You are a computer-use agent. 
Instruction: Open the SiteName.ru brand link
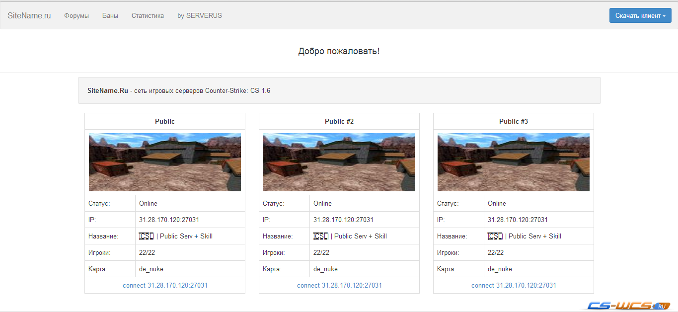click(x=29, y=15)
